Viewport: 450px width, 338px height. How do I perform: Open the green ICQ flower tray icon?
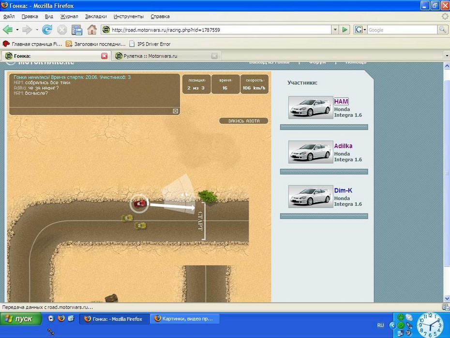coord(401,317)
